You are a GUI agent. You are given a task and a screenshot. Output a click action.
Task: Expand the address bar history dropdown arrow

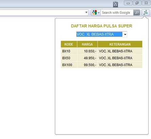[87, 12]
